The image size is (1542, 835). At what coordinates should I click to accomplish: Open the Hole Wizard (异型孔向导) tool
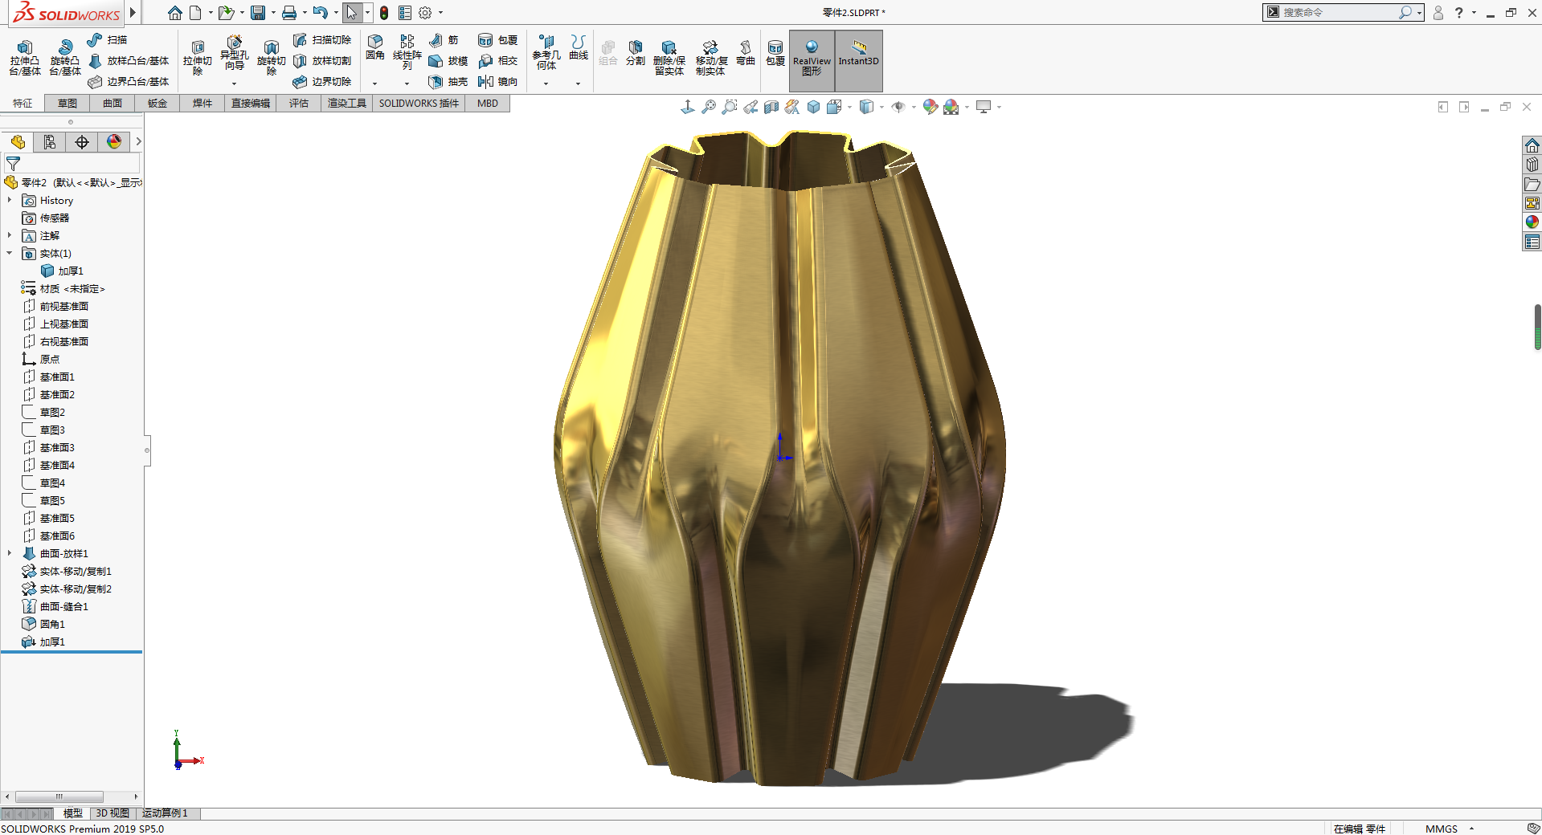(234, 51)
